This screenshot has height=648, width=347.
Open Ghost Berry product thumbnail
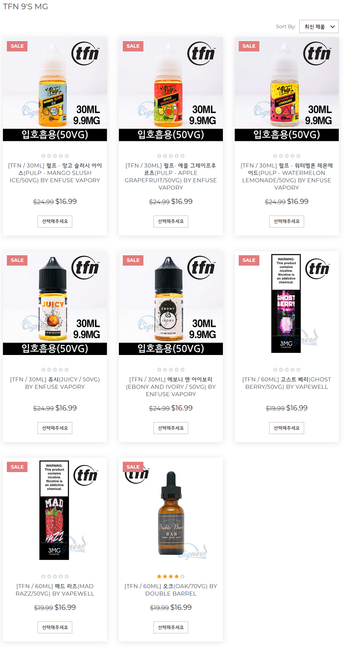[287, 303]
